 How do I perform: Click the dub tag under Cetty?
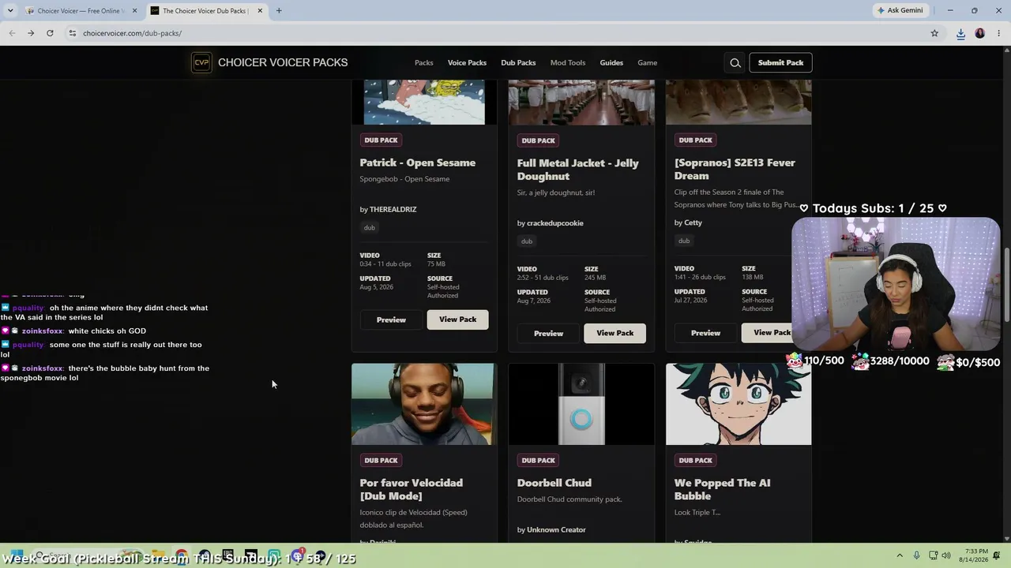tap(684, 241)
